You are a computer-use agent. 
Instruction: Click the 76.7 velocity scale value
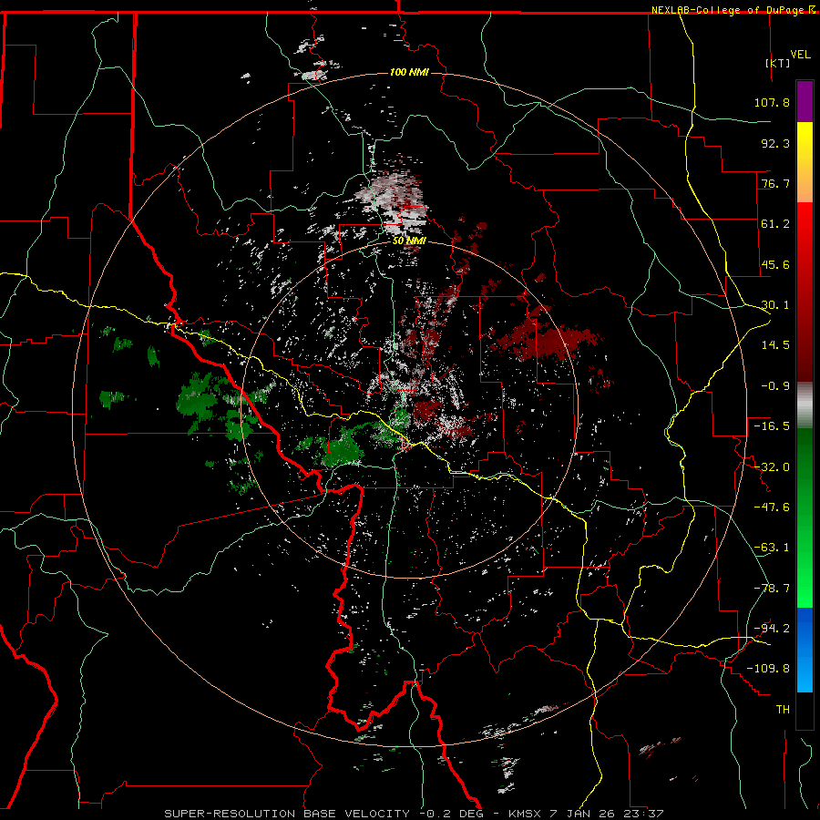(x=775, y=183)
